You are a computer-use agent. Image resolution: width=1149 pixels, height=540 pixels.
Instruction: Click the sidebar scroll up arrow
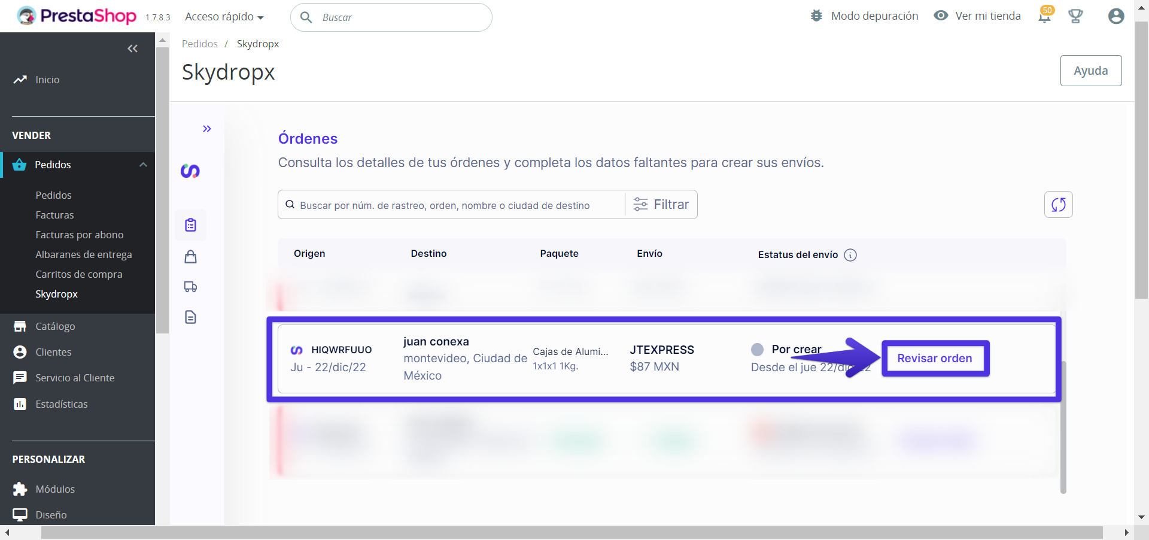coord(162,40)
